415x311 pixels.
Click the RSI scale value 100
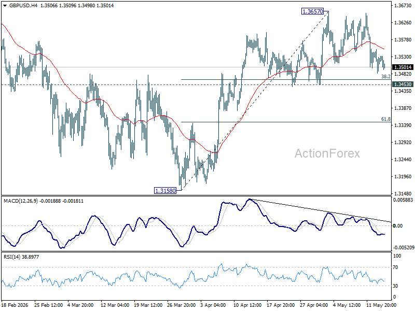[397, 256]
